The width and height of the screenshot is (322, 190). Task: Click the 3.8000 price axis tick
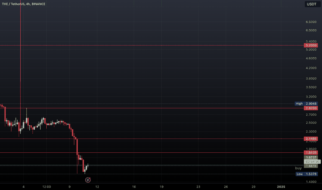point(311,78)
